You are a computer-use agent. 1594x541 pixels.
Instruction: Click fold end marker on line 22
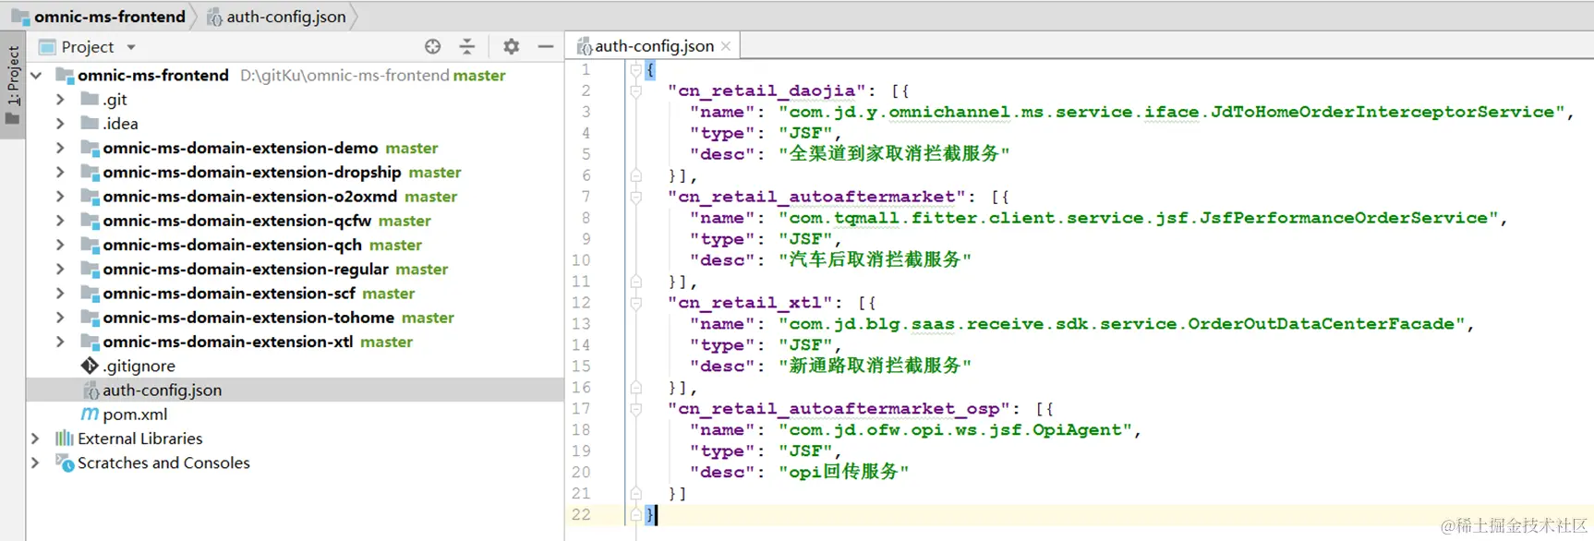click(635, 515)
